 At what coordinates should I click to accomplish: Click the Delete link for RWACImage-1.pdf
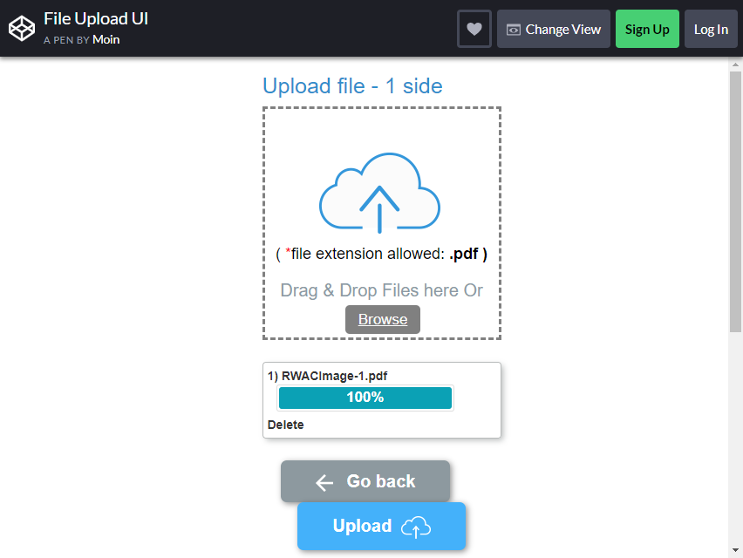coord(286,425)
